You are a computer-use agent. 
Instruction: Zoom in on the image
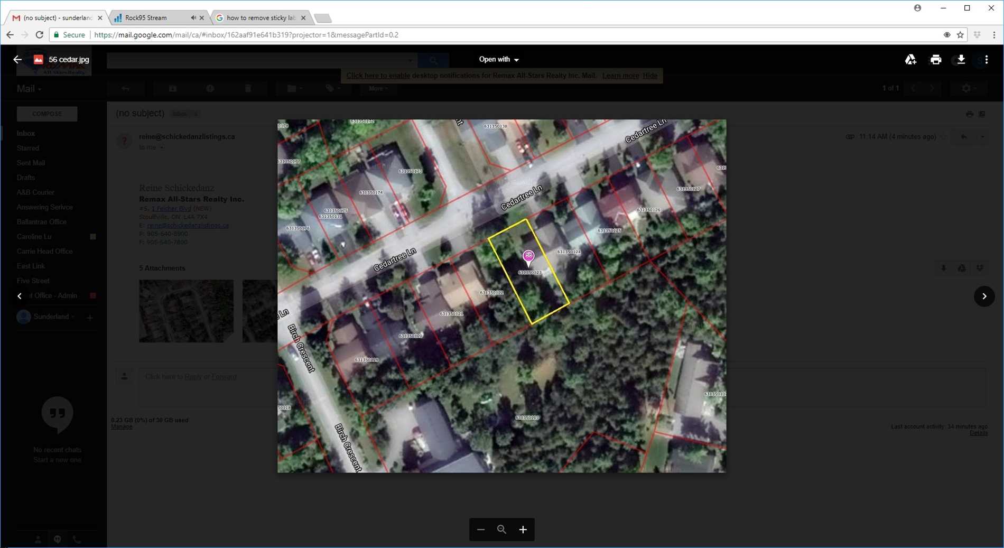[523, 530]
